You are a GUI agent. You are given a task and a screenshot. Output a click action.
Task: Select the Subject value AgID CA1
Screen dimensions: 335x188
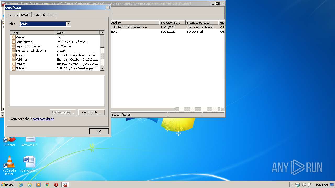(77, 68)
